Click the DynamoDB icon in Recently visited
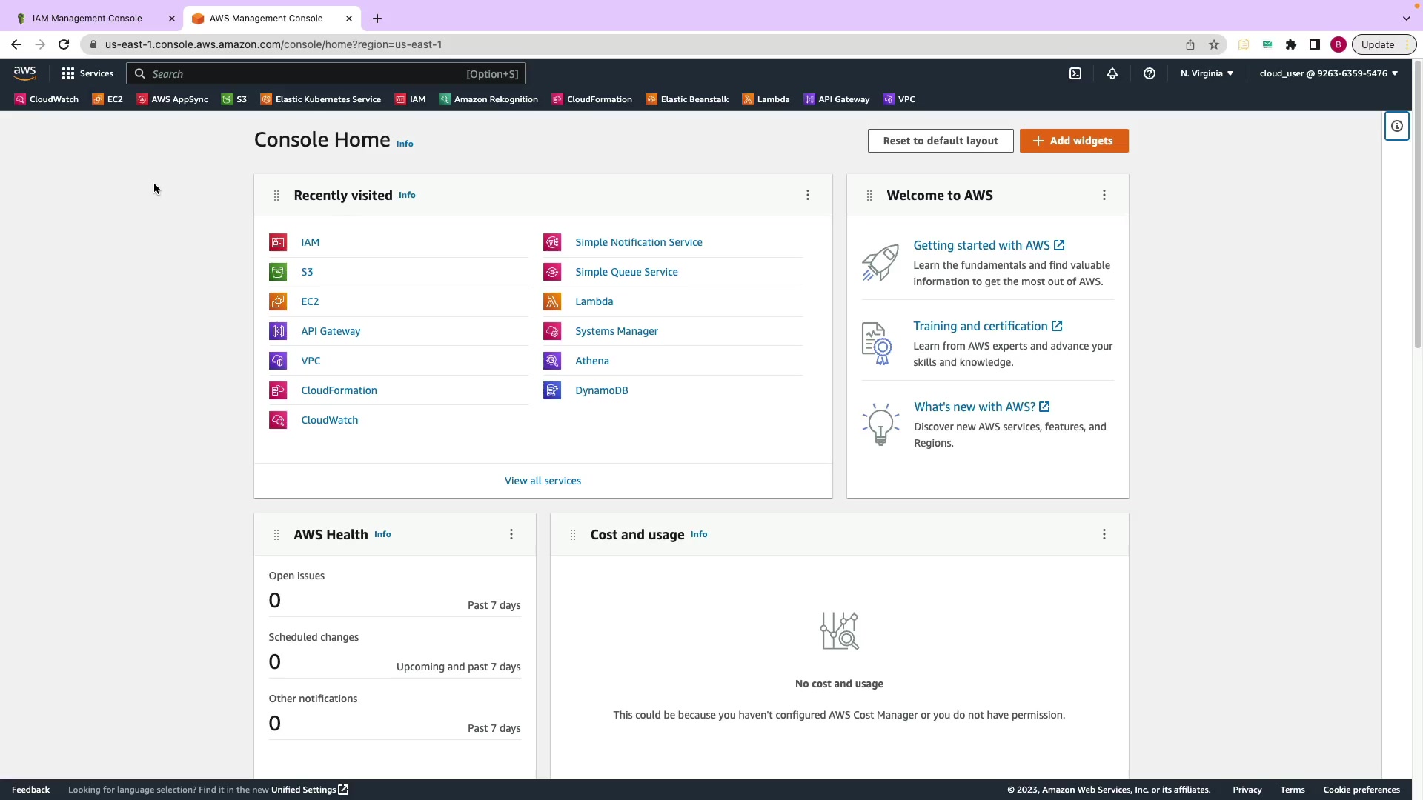This screenshot has height=800, width=1423. click(x=552, y=390)
